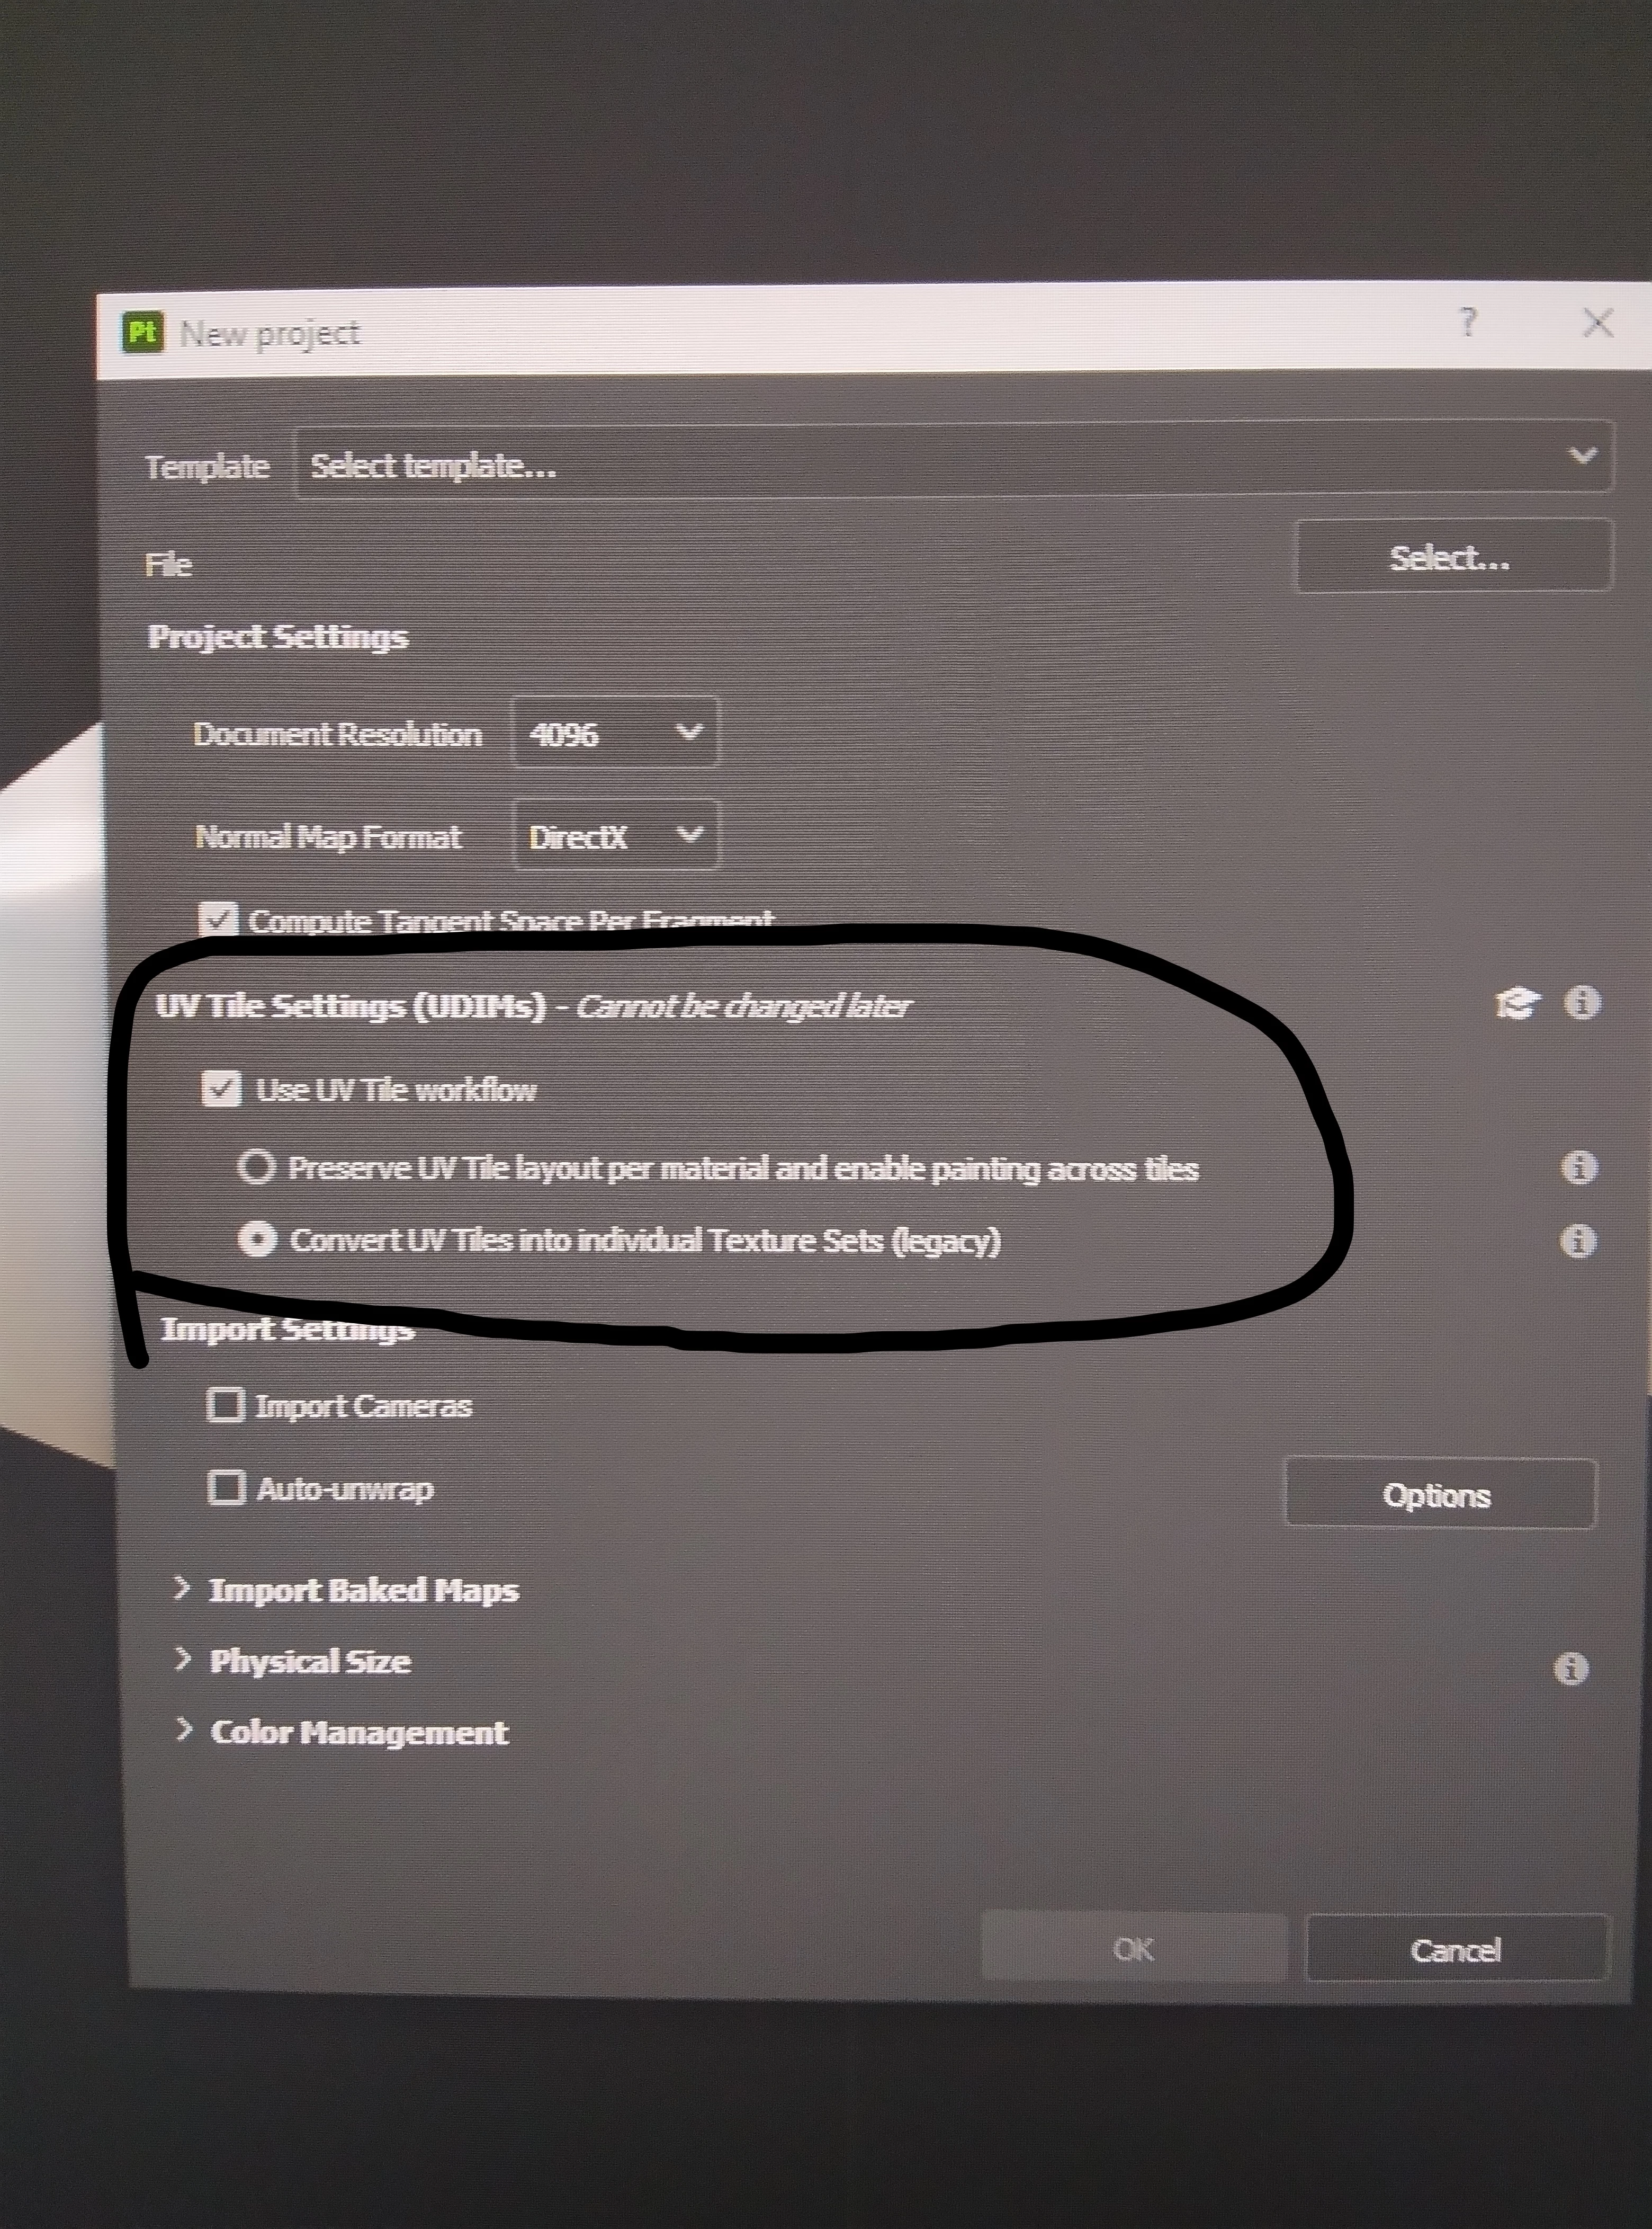This screenshot has height=2229, width=1652.
Task: Open Normal Map Format DirectX dropdown
Action: coord(615,835)
